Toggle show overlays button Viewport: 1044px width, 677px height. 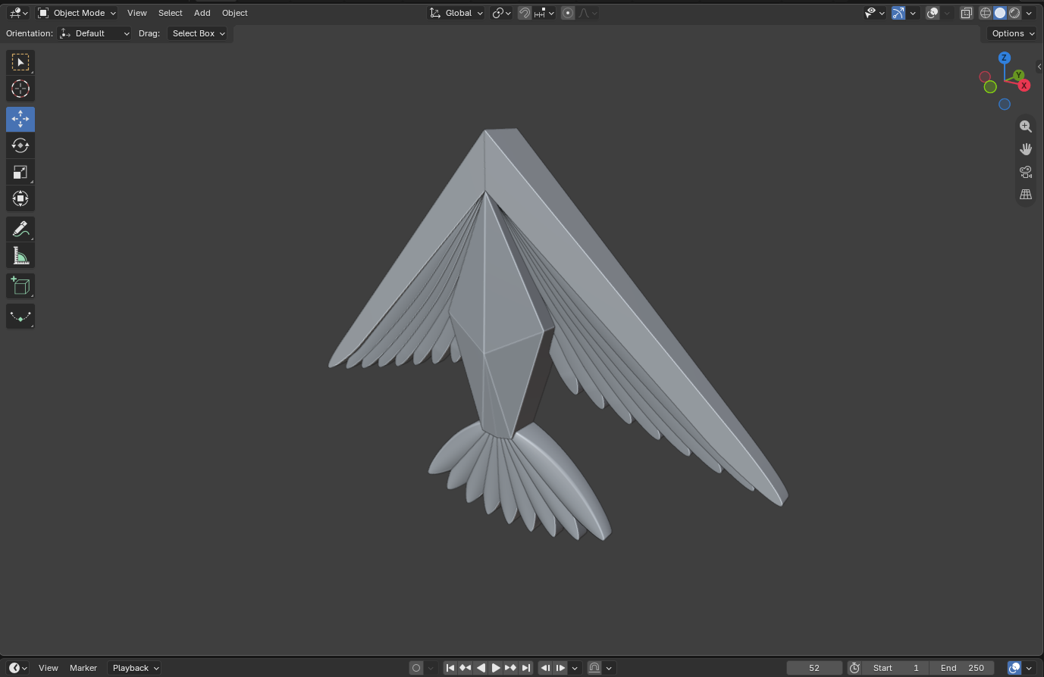tap(933, 13)
